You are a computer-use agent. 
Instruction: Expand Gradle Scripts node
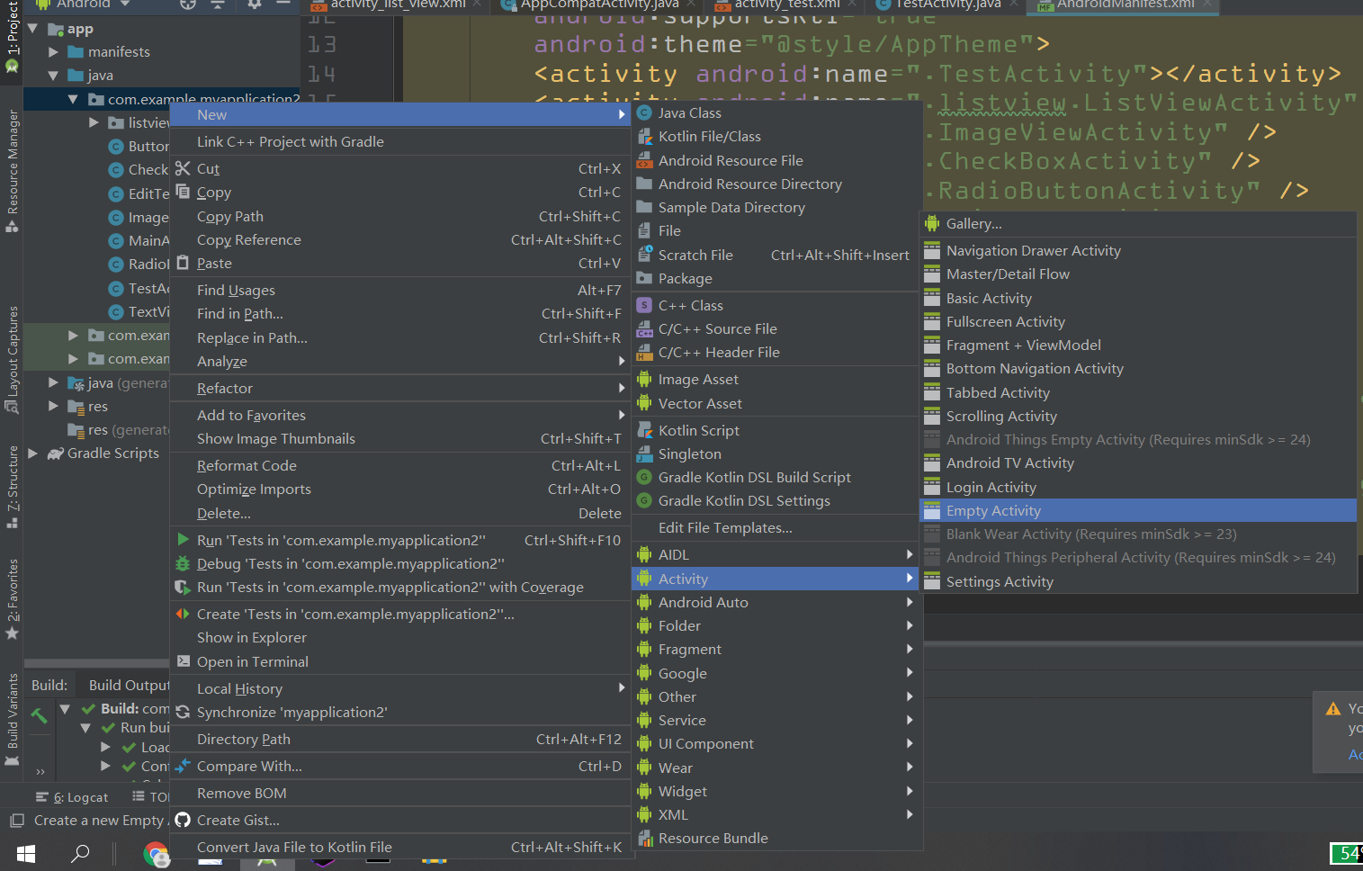(32, 453)
